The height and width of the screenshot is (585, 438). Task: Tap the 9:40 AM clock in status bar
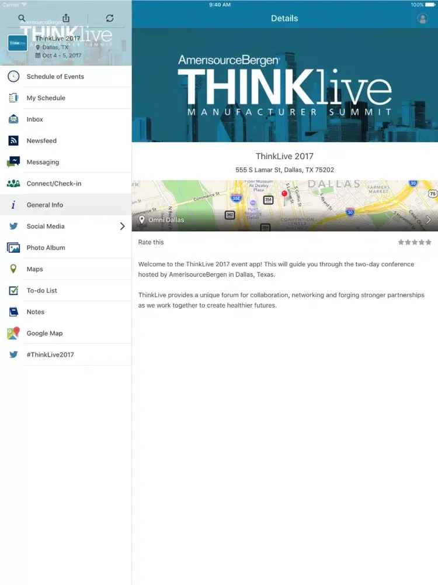[220, 5]
